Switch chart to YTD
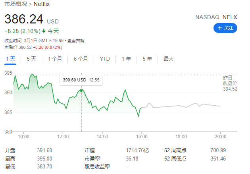250x174 pixels. coord(105,59)
